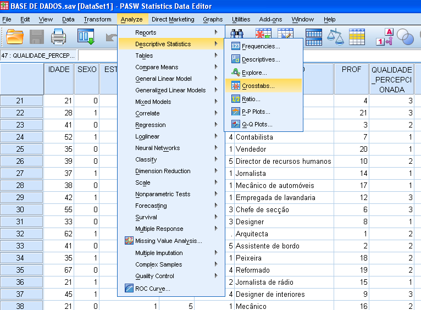Open the Direct Marketing menu
Image resolution: width=421 pixels, height=310 pixels.
pos(173,19)
